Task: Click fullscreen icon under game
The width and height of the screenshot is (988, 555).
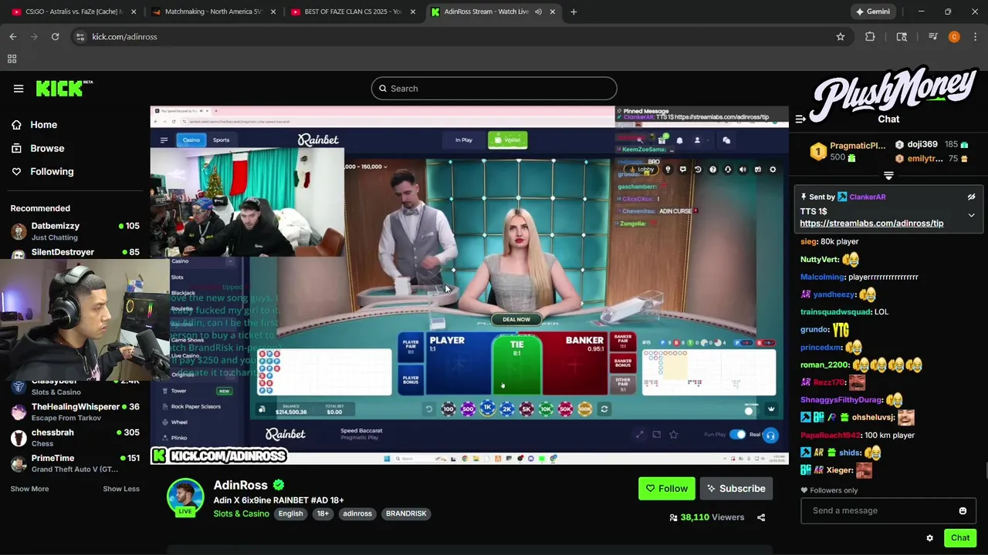Action: pyautogui.click(x=639, y=435)
